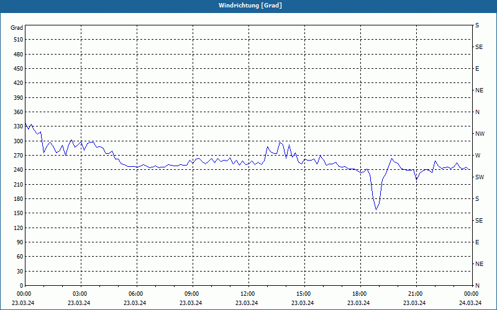Viewport: 497px width, 310px height.
Task: Click the 390 y-axis tick label
Action: click(19, 98)
